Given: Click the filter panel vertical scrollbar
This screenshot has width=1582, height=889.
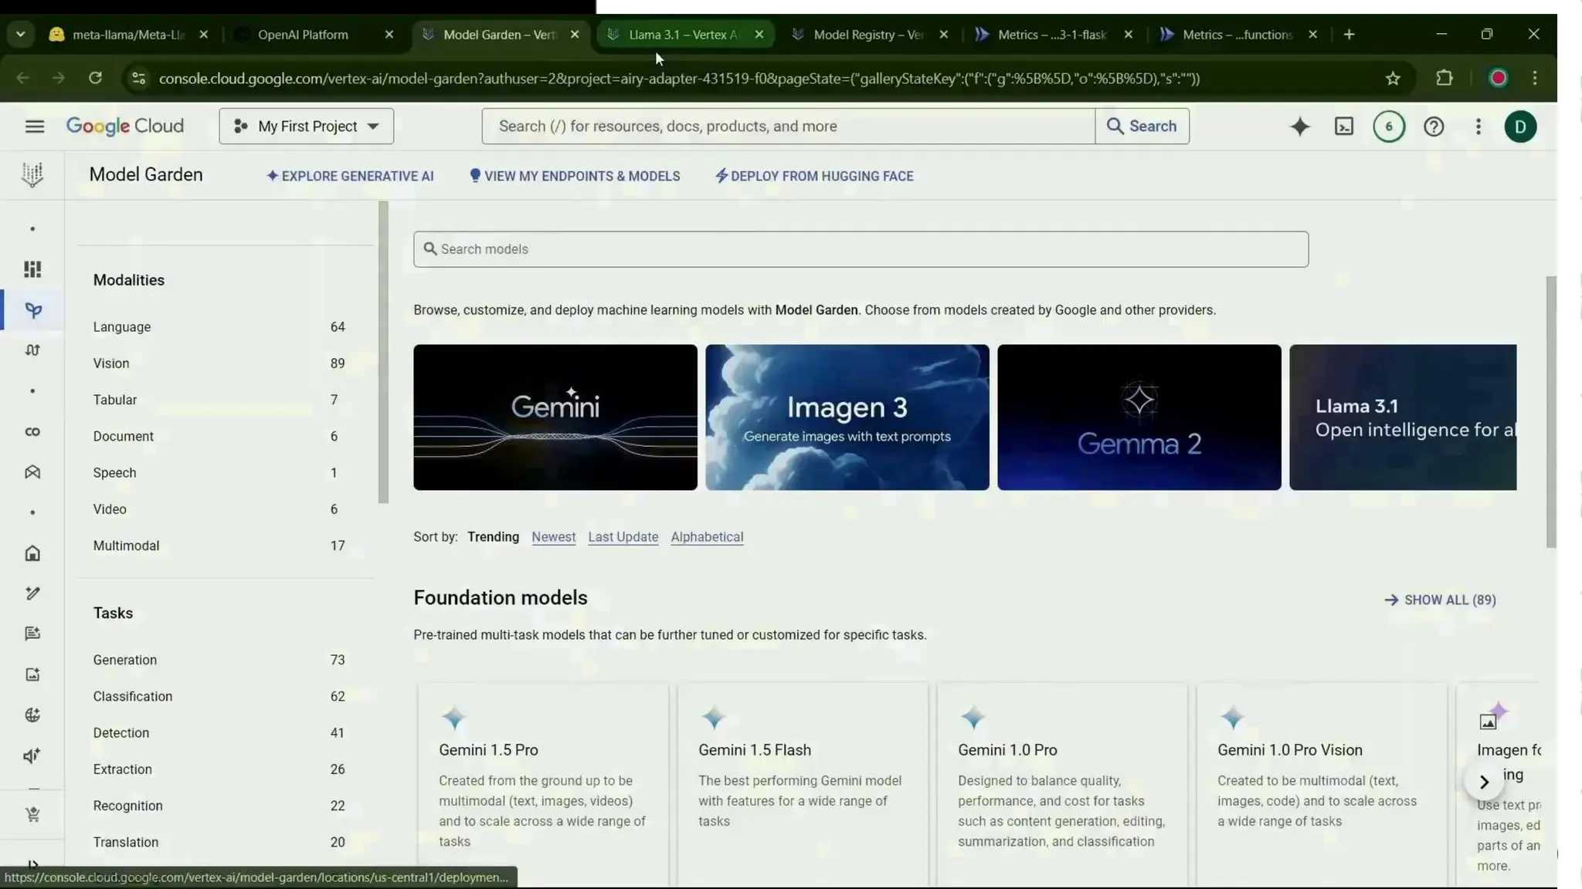Looking at the screenshot, I should pyautogui.click(x=383, y=353).
